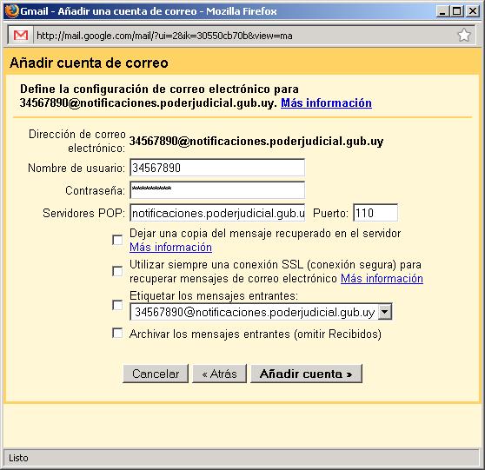Focus the Nombre de usuario field
This screenshot has width=485, height=470.
(x=217, y=168)
